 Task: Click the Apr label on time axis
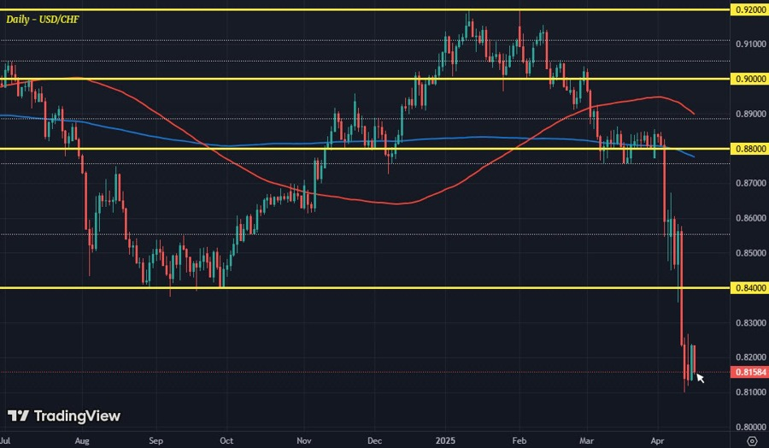658,440
